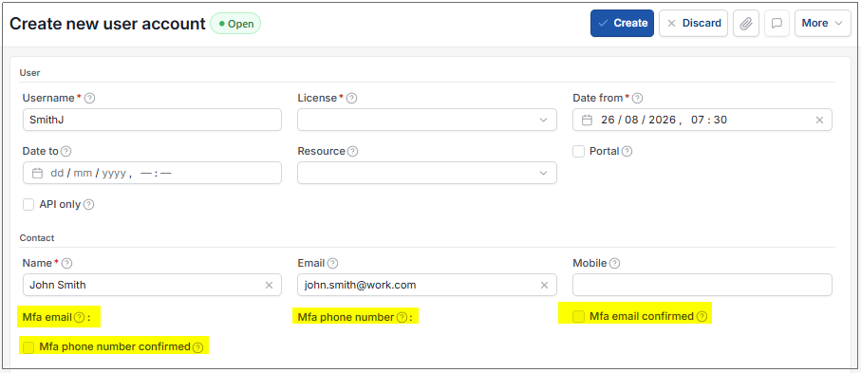Tick the API only checkbox
The width and height of the screenshot is (861, 373).
28,204
